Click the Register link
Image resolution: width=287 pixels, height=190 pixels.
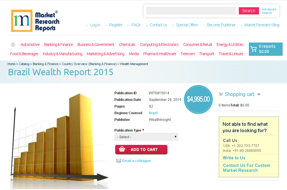tap(116, 25)
